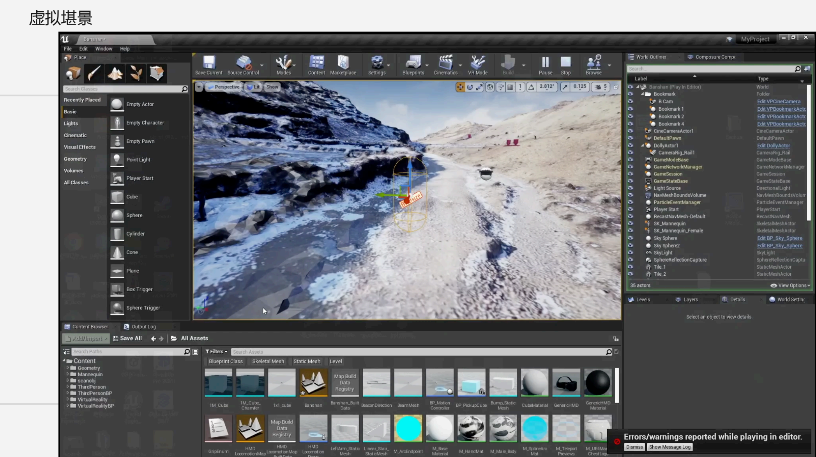Open the Help menu
Viewport: 816px width, 457px height.
click(x=125, y=49)
